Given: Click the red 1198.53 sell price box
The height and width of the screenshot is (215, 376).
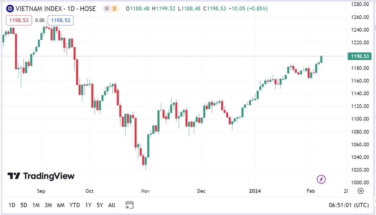Looking at the screenshot, I should (19, 20).
